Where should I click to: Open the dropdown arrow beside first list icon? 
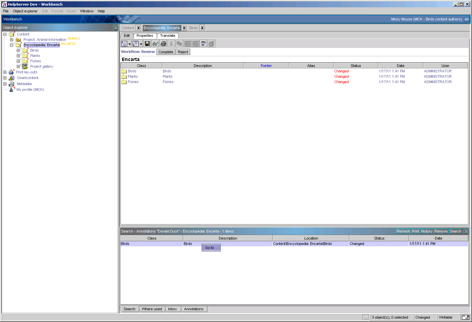point(129,44)
